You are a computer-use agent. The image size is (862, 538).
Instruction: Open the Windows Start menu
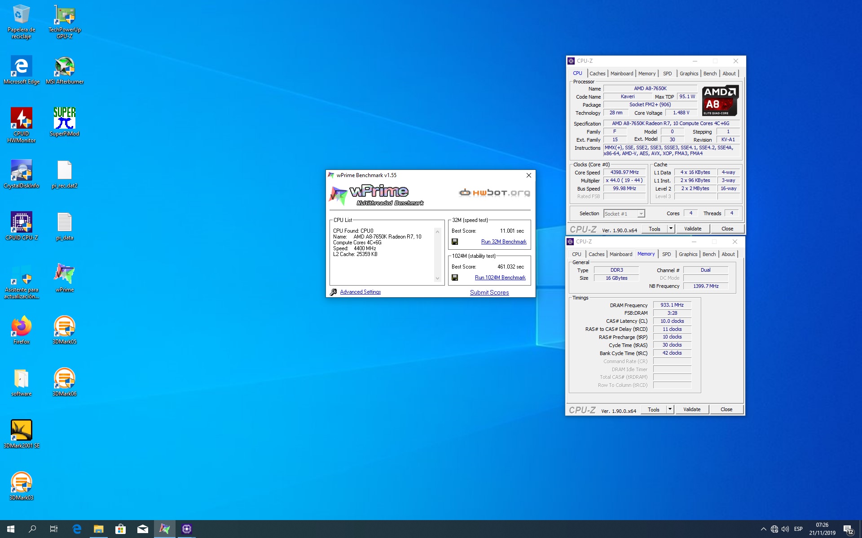coord(11,529)
